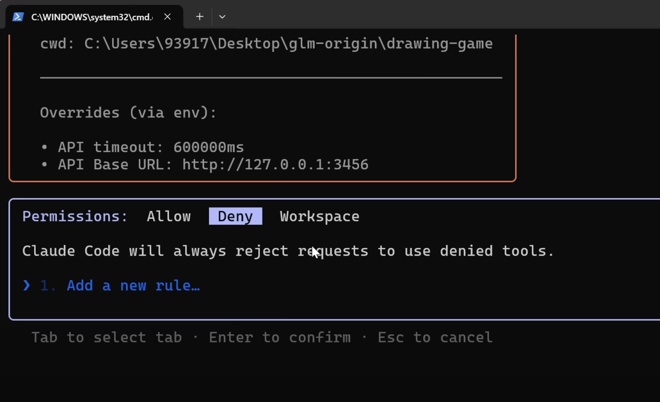This screenshot has height=402, width=660.
Task: Expand the new tab profiles dropdown chevron
Action: tap(222, 17)
